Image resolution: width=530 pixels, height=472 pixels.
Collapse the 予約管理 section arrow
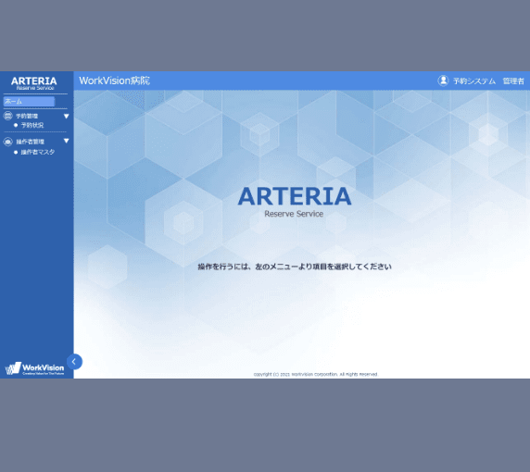67,116
